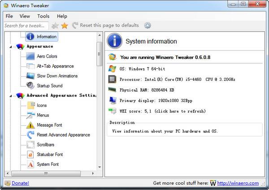Open the http://winaero.com link
Screen dimensions: 269x190
[239, 183]
